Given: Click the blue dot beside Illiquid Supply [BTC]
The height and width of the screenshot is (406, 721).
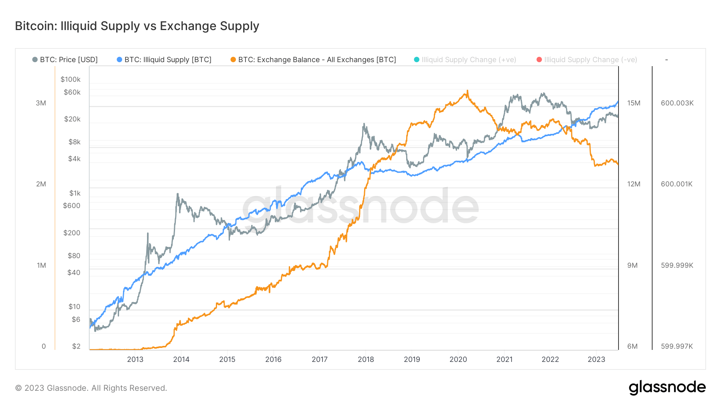Looking at the screenshot, I should 119,60.
